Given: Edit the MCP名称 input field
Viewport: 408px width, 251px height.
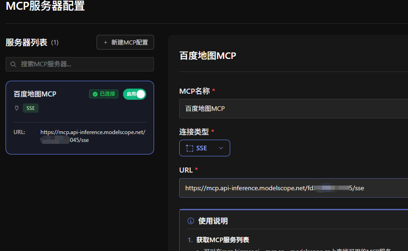Looking at the screenshot, I should click(293, 109).
